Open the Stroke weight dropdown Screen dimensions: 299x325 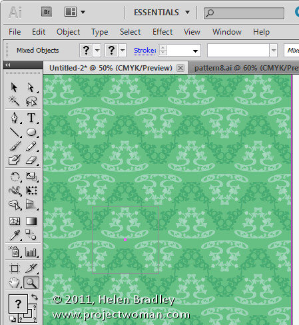[x=195, y=51]
